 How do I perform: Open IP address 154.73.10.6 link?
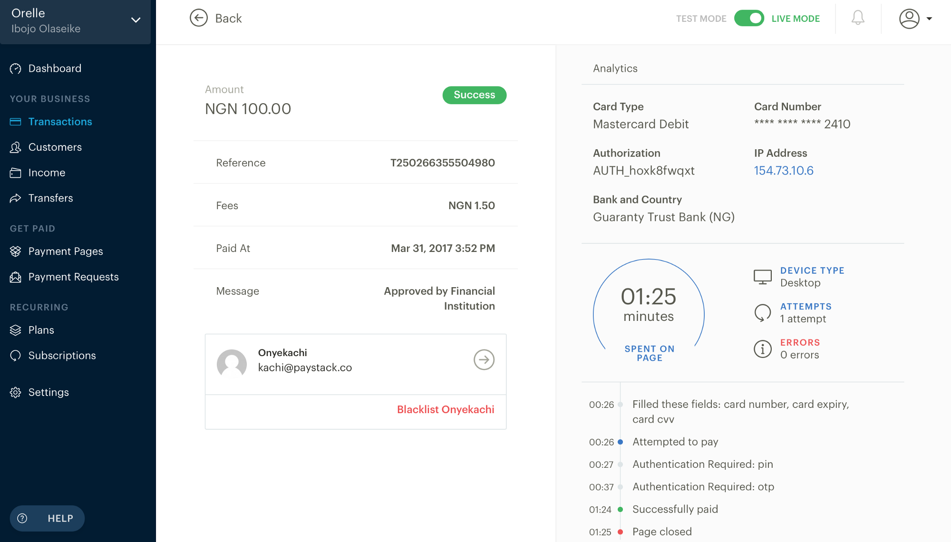[784, 171]
